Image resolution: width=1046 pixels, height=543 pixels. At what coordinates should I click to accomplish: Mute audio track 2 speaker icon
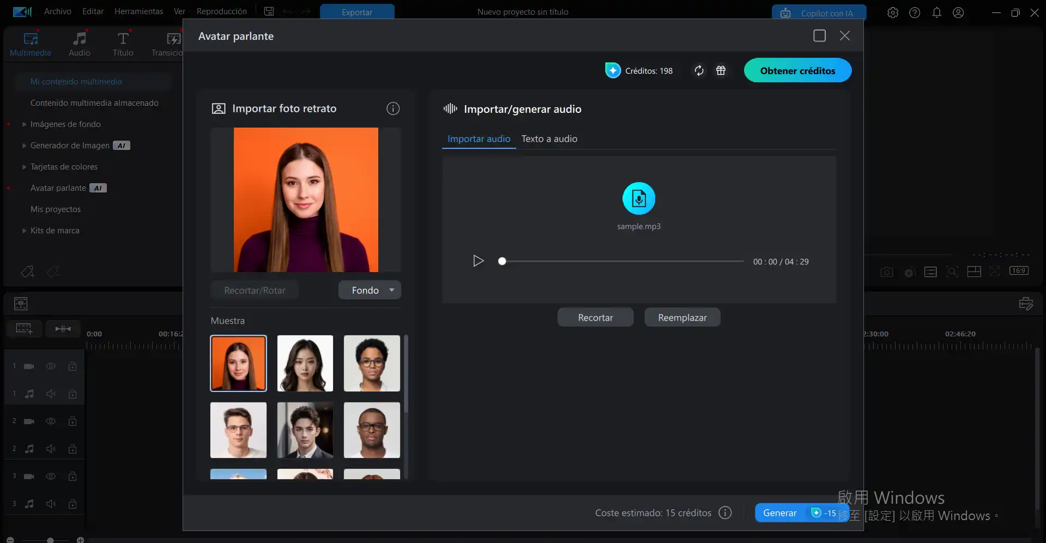point(51,449)
